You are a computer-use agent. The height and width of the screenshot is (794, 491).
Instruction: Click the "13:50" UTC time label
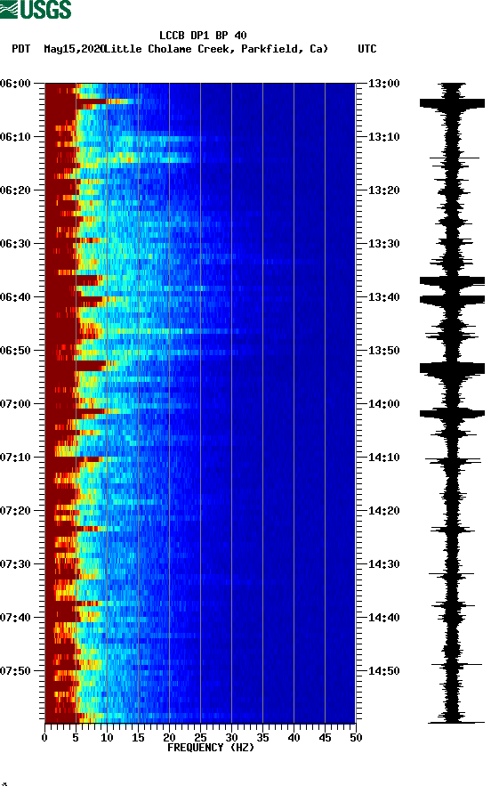point(383,351)
